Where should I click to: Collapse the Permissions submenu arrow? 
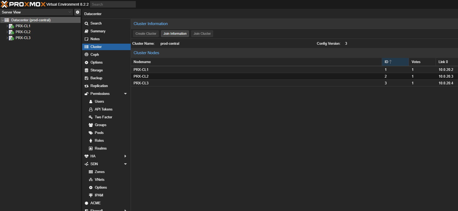pyautogui.click(x=125, y=94)
